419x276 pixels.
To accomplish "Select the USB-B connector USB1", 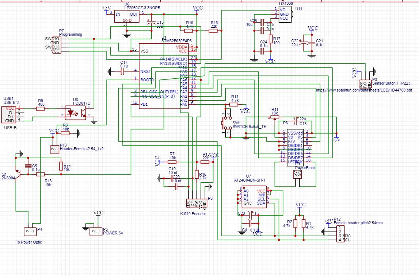I will click(x=10, y=114).
